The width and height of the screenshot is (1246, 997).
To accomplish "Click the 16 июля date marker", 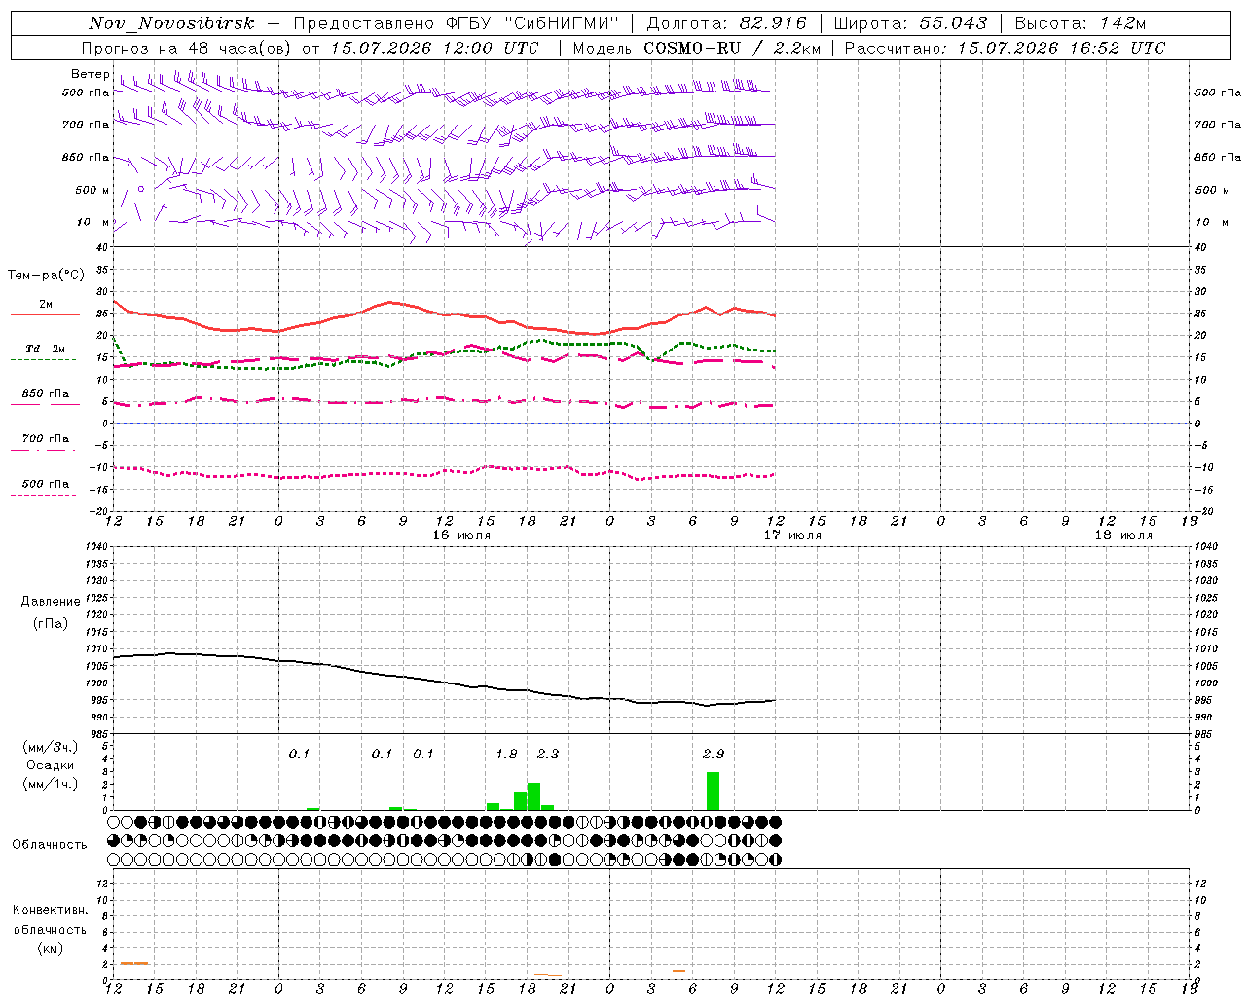I will [x=461, y=535].
